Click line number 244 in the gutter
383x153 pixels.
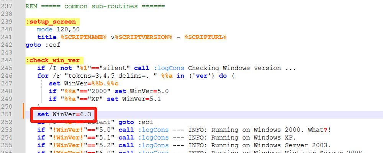pos(8,60)
